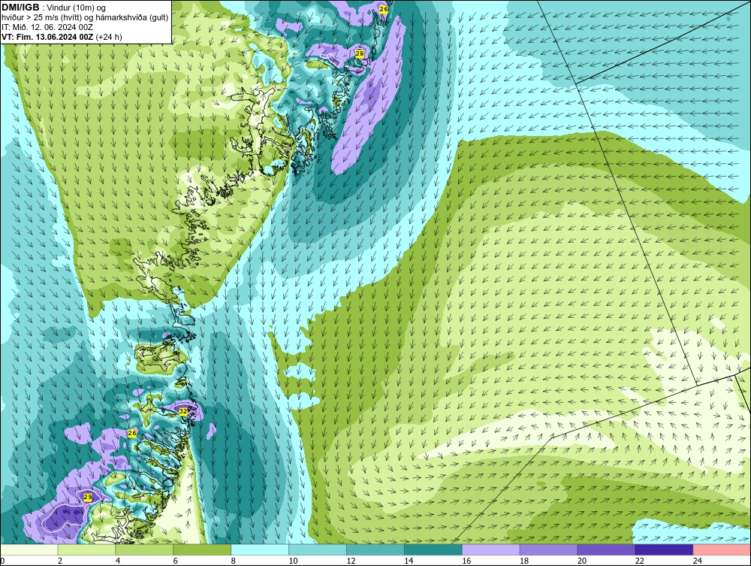Viewport: 751px width, 566px height.
Task: Click the legend scale value 8
Action: [234, 561]
